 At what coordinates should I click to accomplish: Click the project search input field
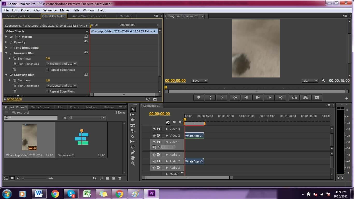coord(31,118)
